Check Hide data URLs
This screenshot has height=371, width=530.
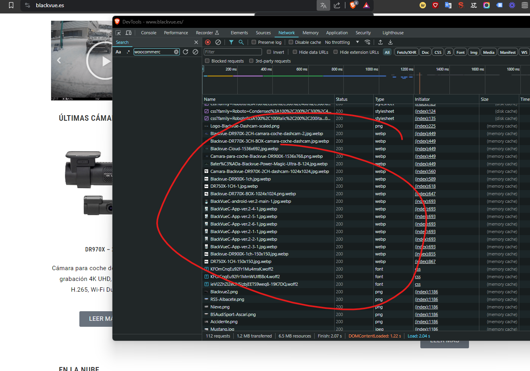[295, 52]
